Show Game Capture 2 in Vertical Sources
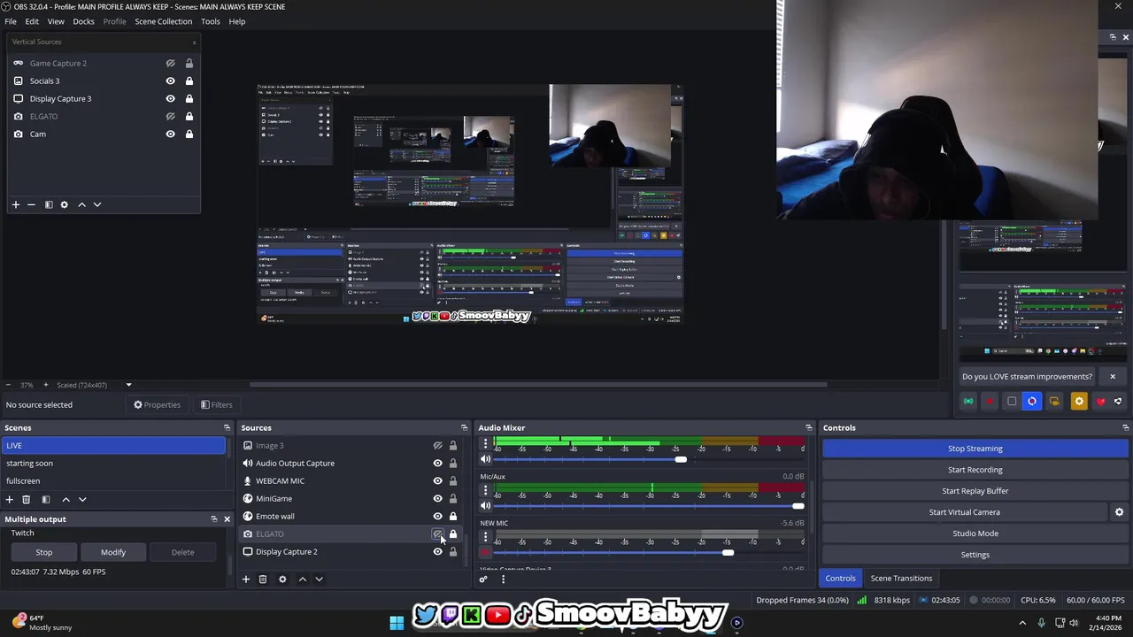1133x637 pixels. (x=171, y=63)
